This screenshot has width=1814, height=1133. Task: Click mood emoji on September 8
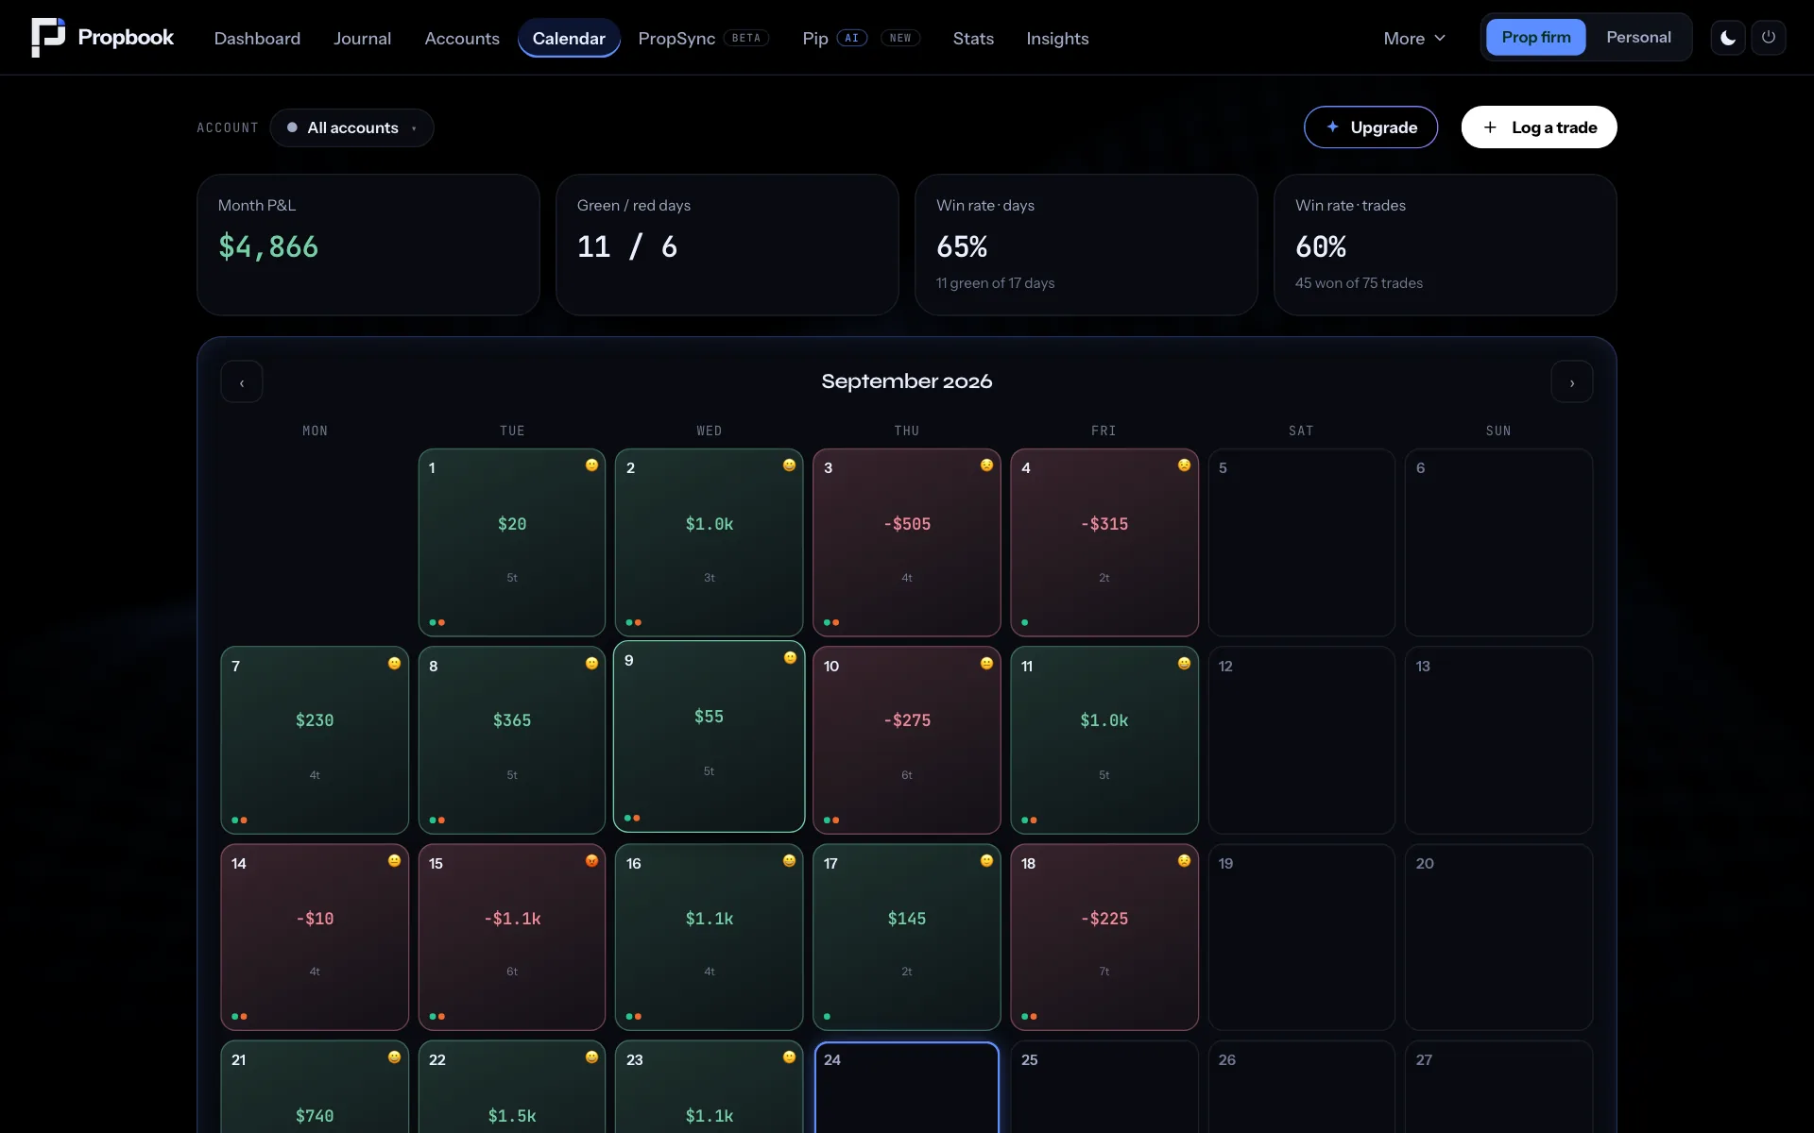click(591, 664)
